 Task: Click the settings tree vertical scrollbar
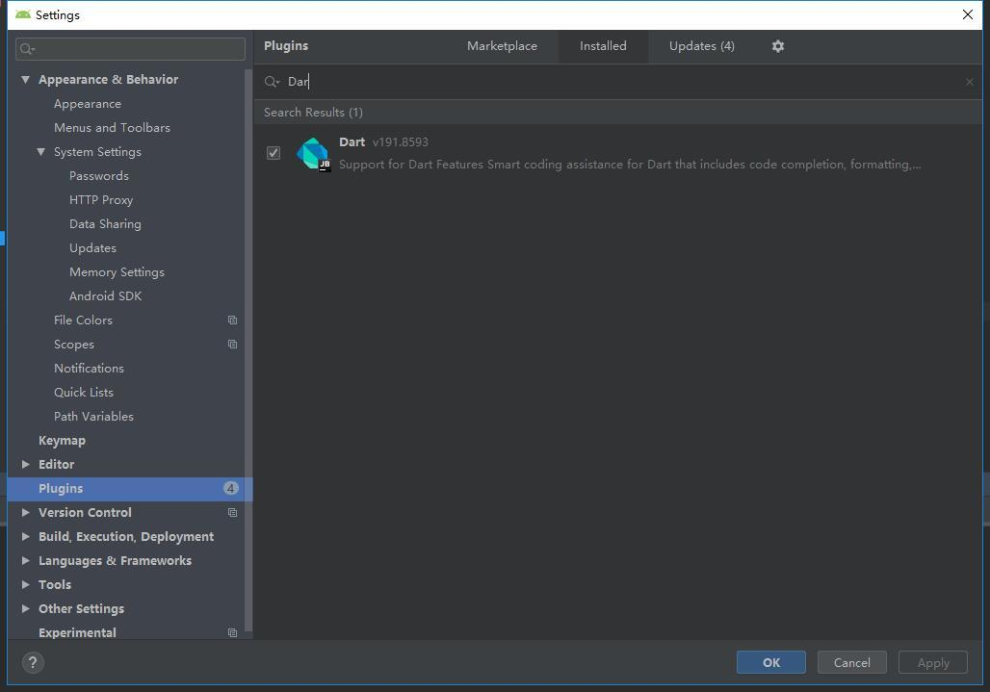coord(248,350)
